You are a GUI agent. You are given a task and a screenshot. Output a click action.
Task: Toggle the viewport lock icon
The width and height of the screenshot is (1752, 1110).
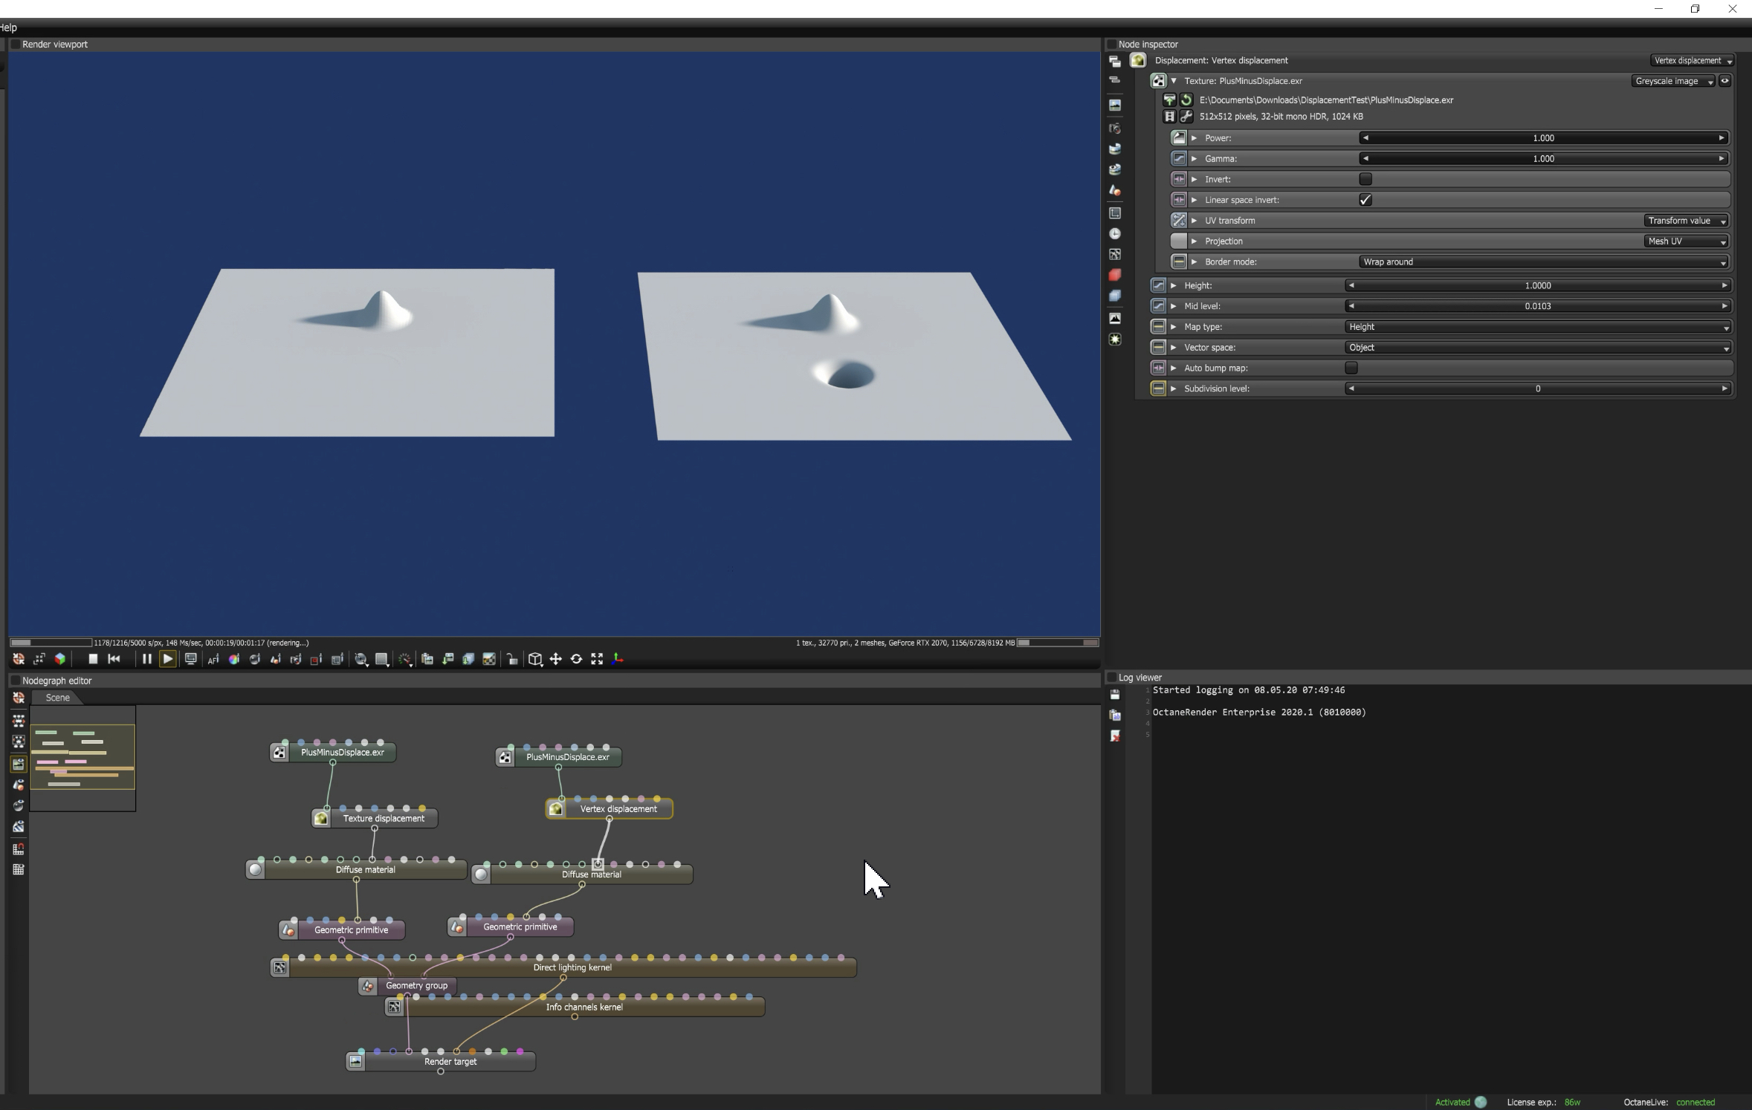512,659
